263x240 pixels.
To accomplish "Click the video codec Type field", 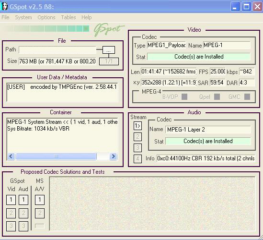I will point(166,45).
